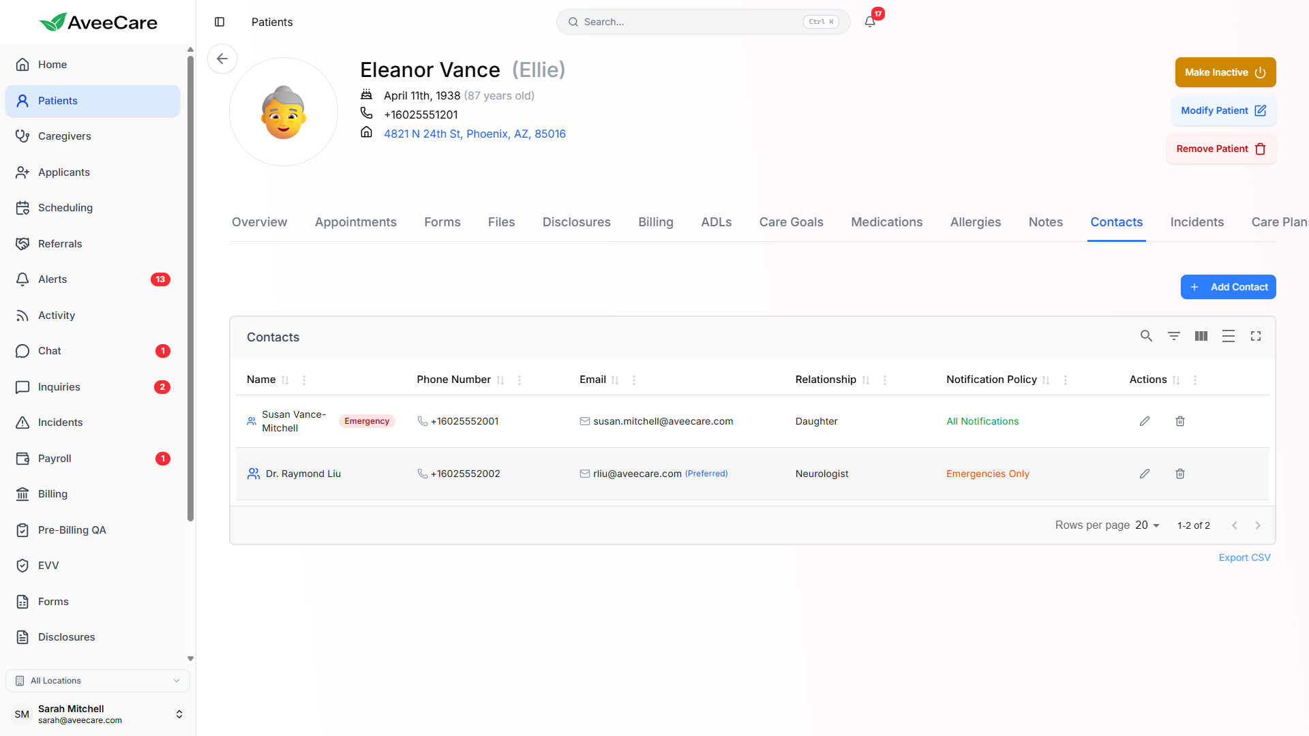This screenshot has height=736, width=1309.
Task: Open the Care Goals tab
Action: [x=791, y=222]
